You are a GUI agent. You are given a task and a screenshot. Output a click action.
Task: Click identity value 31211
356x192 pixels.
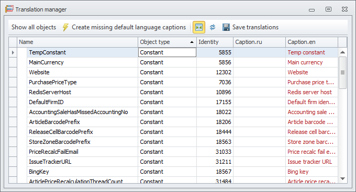(x=224, y=162)
